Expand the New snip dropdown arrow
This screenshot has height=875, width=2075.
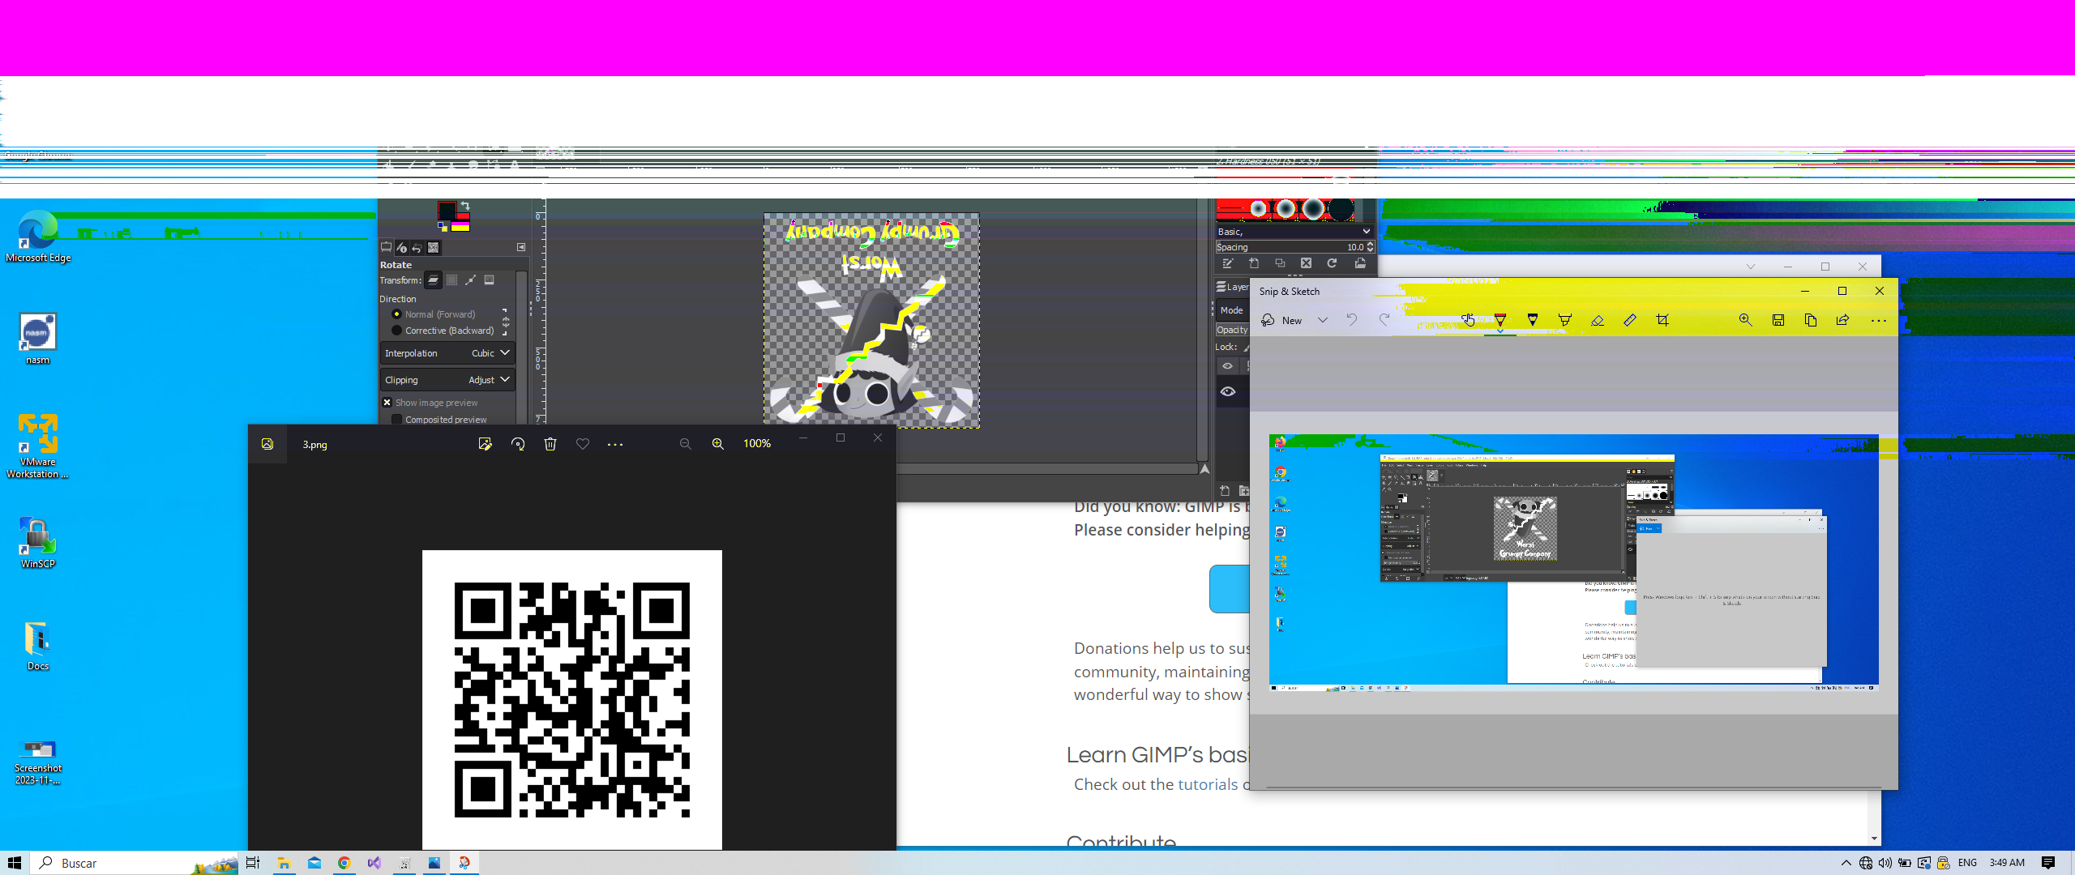[x=1323, y=321]
